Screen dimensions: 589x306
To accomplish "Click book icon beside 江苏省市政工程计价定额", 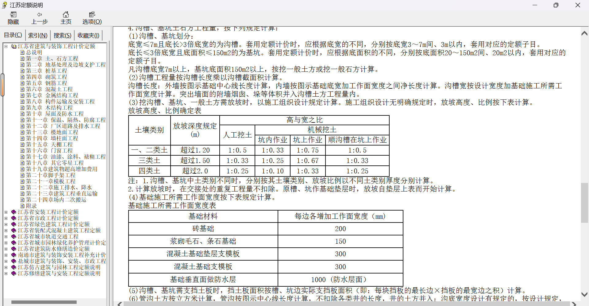I will coord(14,218).
